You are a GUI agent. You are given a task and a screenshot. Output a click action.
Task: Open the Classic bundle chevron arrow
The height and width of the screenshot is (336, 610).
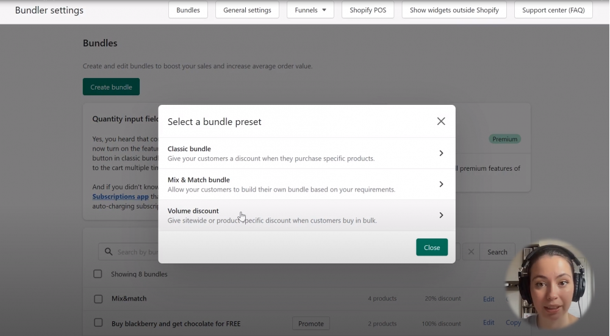pos(441,153)
